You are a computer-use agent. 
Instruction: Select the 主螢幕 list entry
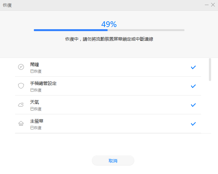click(x=108, y=124)
